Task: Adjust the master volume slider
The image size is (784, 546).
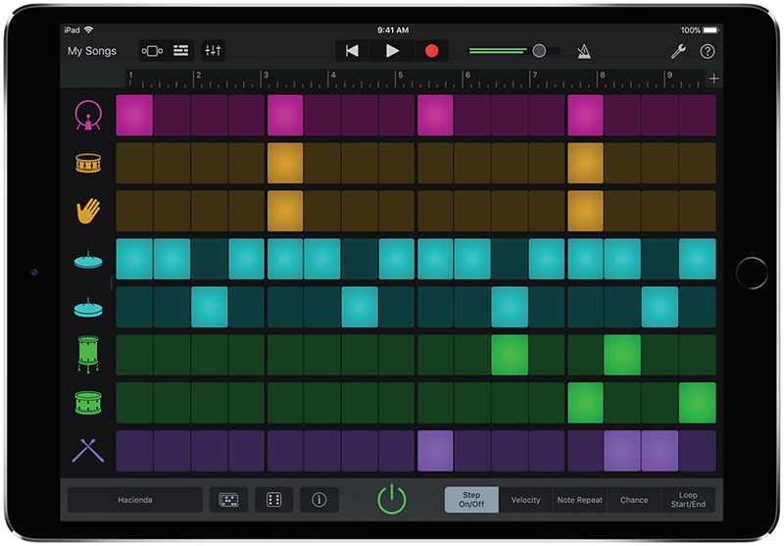Action: pyautogui.click(x=514, y=51)
